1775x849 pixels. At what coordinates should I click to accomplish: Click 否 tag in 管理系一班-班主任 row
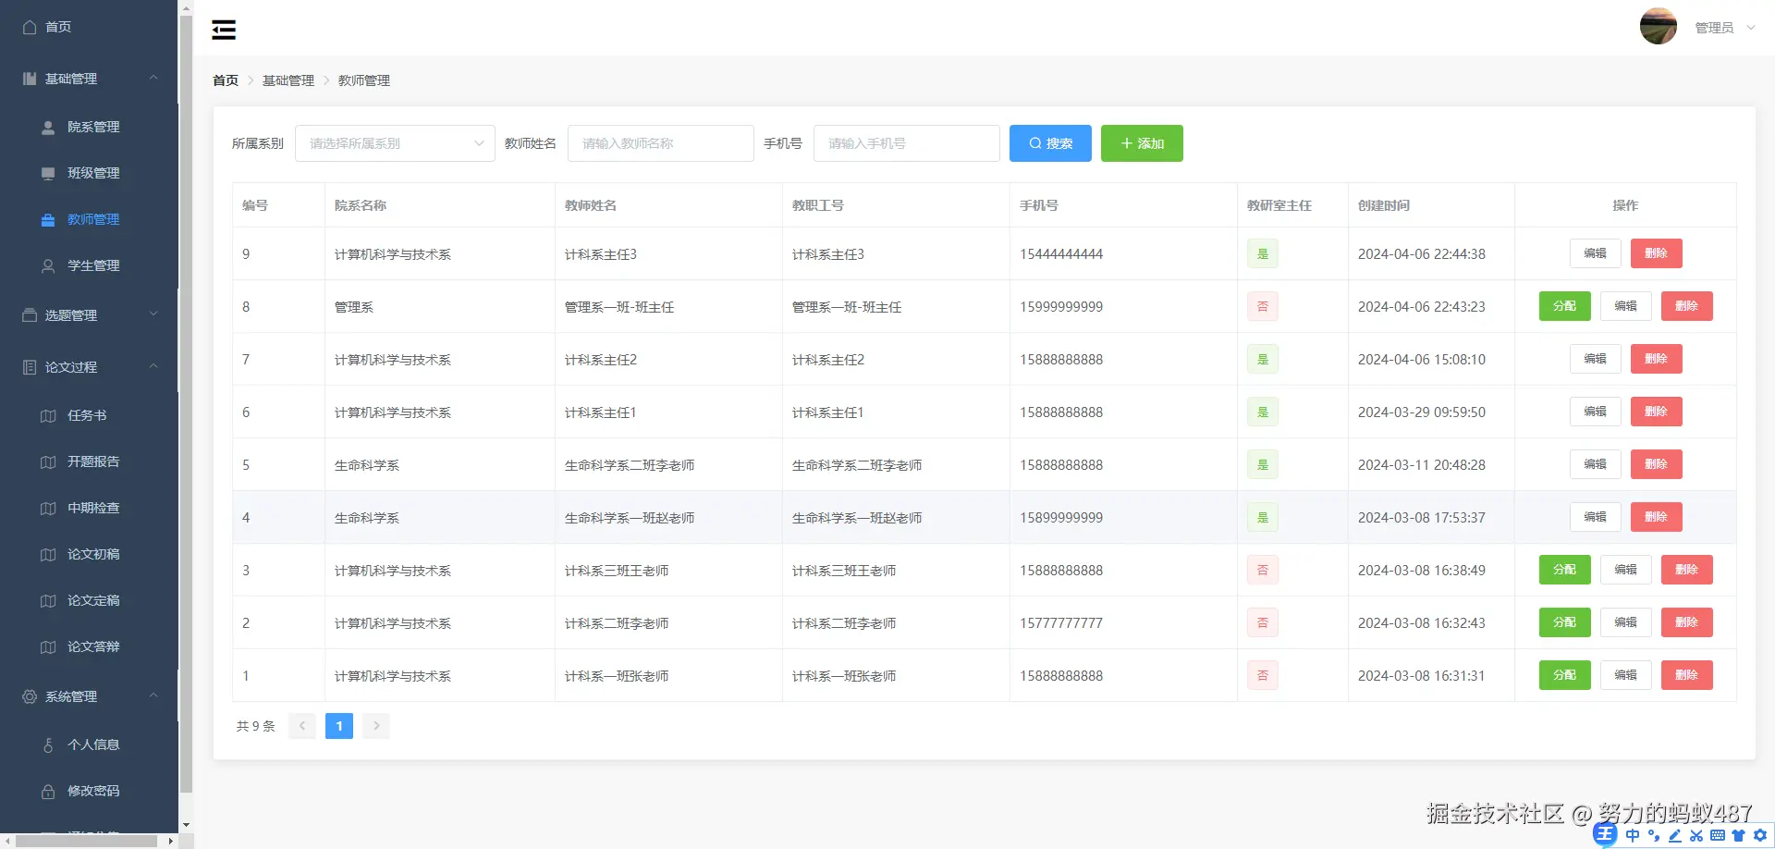click(1263, 306)
